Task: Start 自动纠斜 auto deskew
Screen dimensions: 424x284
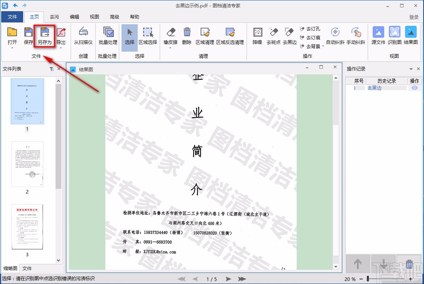Action: 335,37
